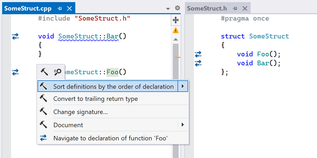
Task: Switch to the SomeStruct.h tab
Action: point(207,8)
